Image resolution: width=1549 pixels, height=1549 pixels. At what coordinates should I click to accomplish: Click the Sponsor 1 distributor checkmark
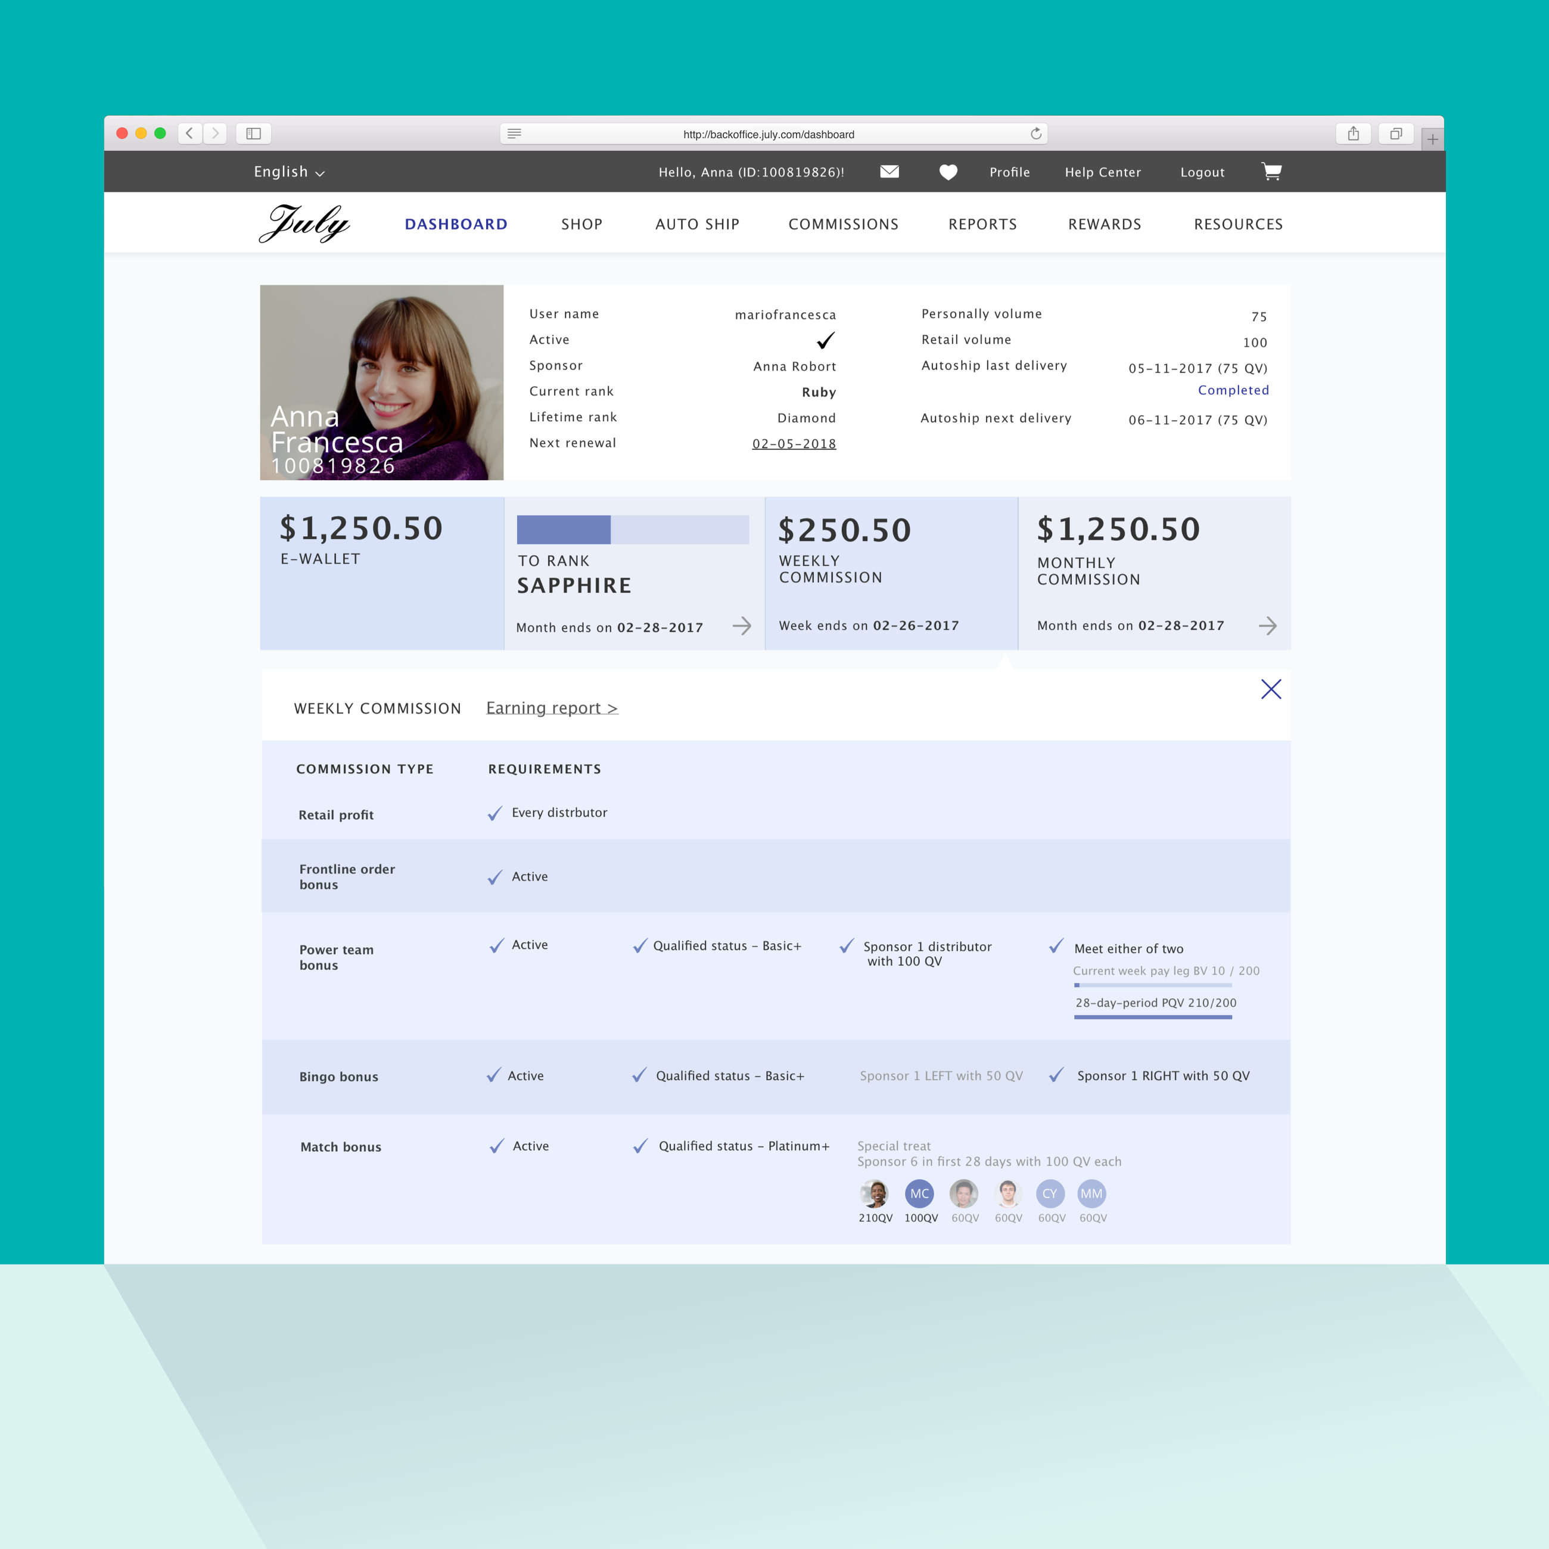(x=846, y=946)
